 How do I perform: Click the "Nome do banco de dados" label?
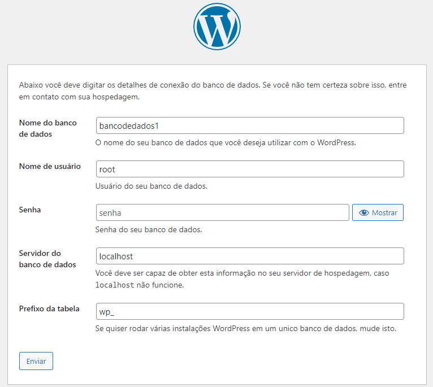tap(47, 128)
